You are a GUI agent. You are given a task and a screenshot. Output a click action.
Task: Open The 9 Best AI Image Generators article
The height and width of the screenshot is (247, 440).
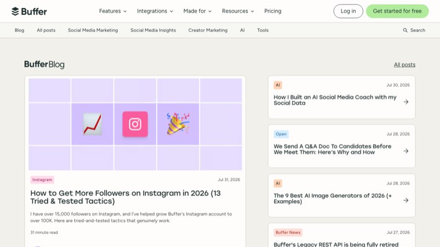[x=333, y=198]
